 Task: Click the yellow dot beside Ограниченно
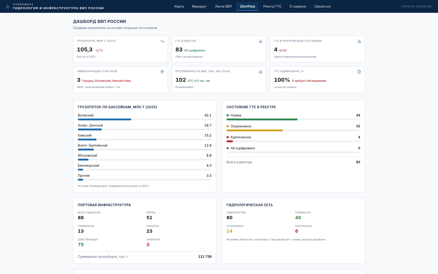[227, 126]
